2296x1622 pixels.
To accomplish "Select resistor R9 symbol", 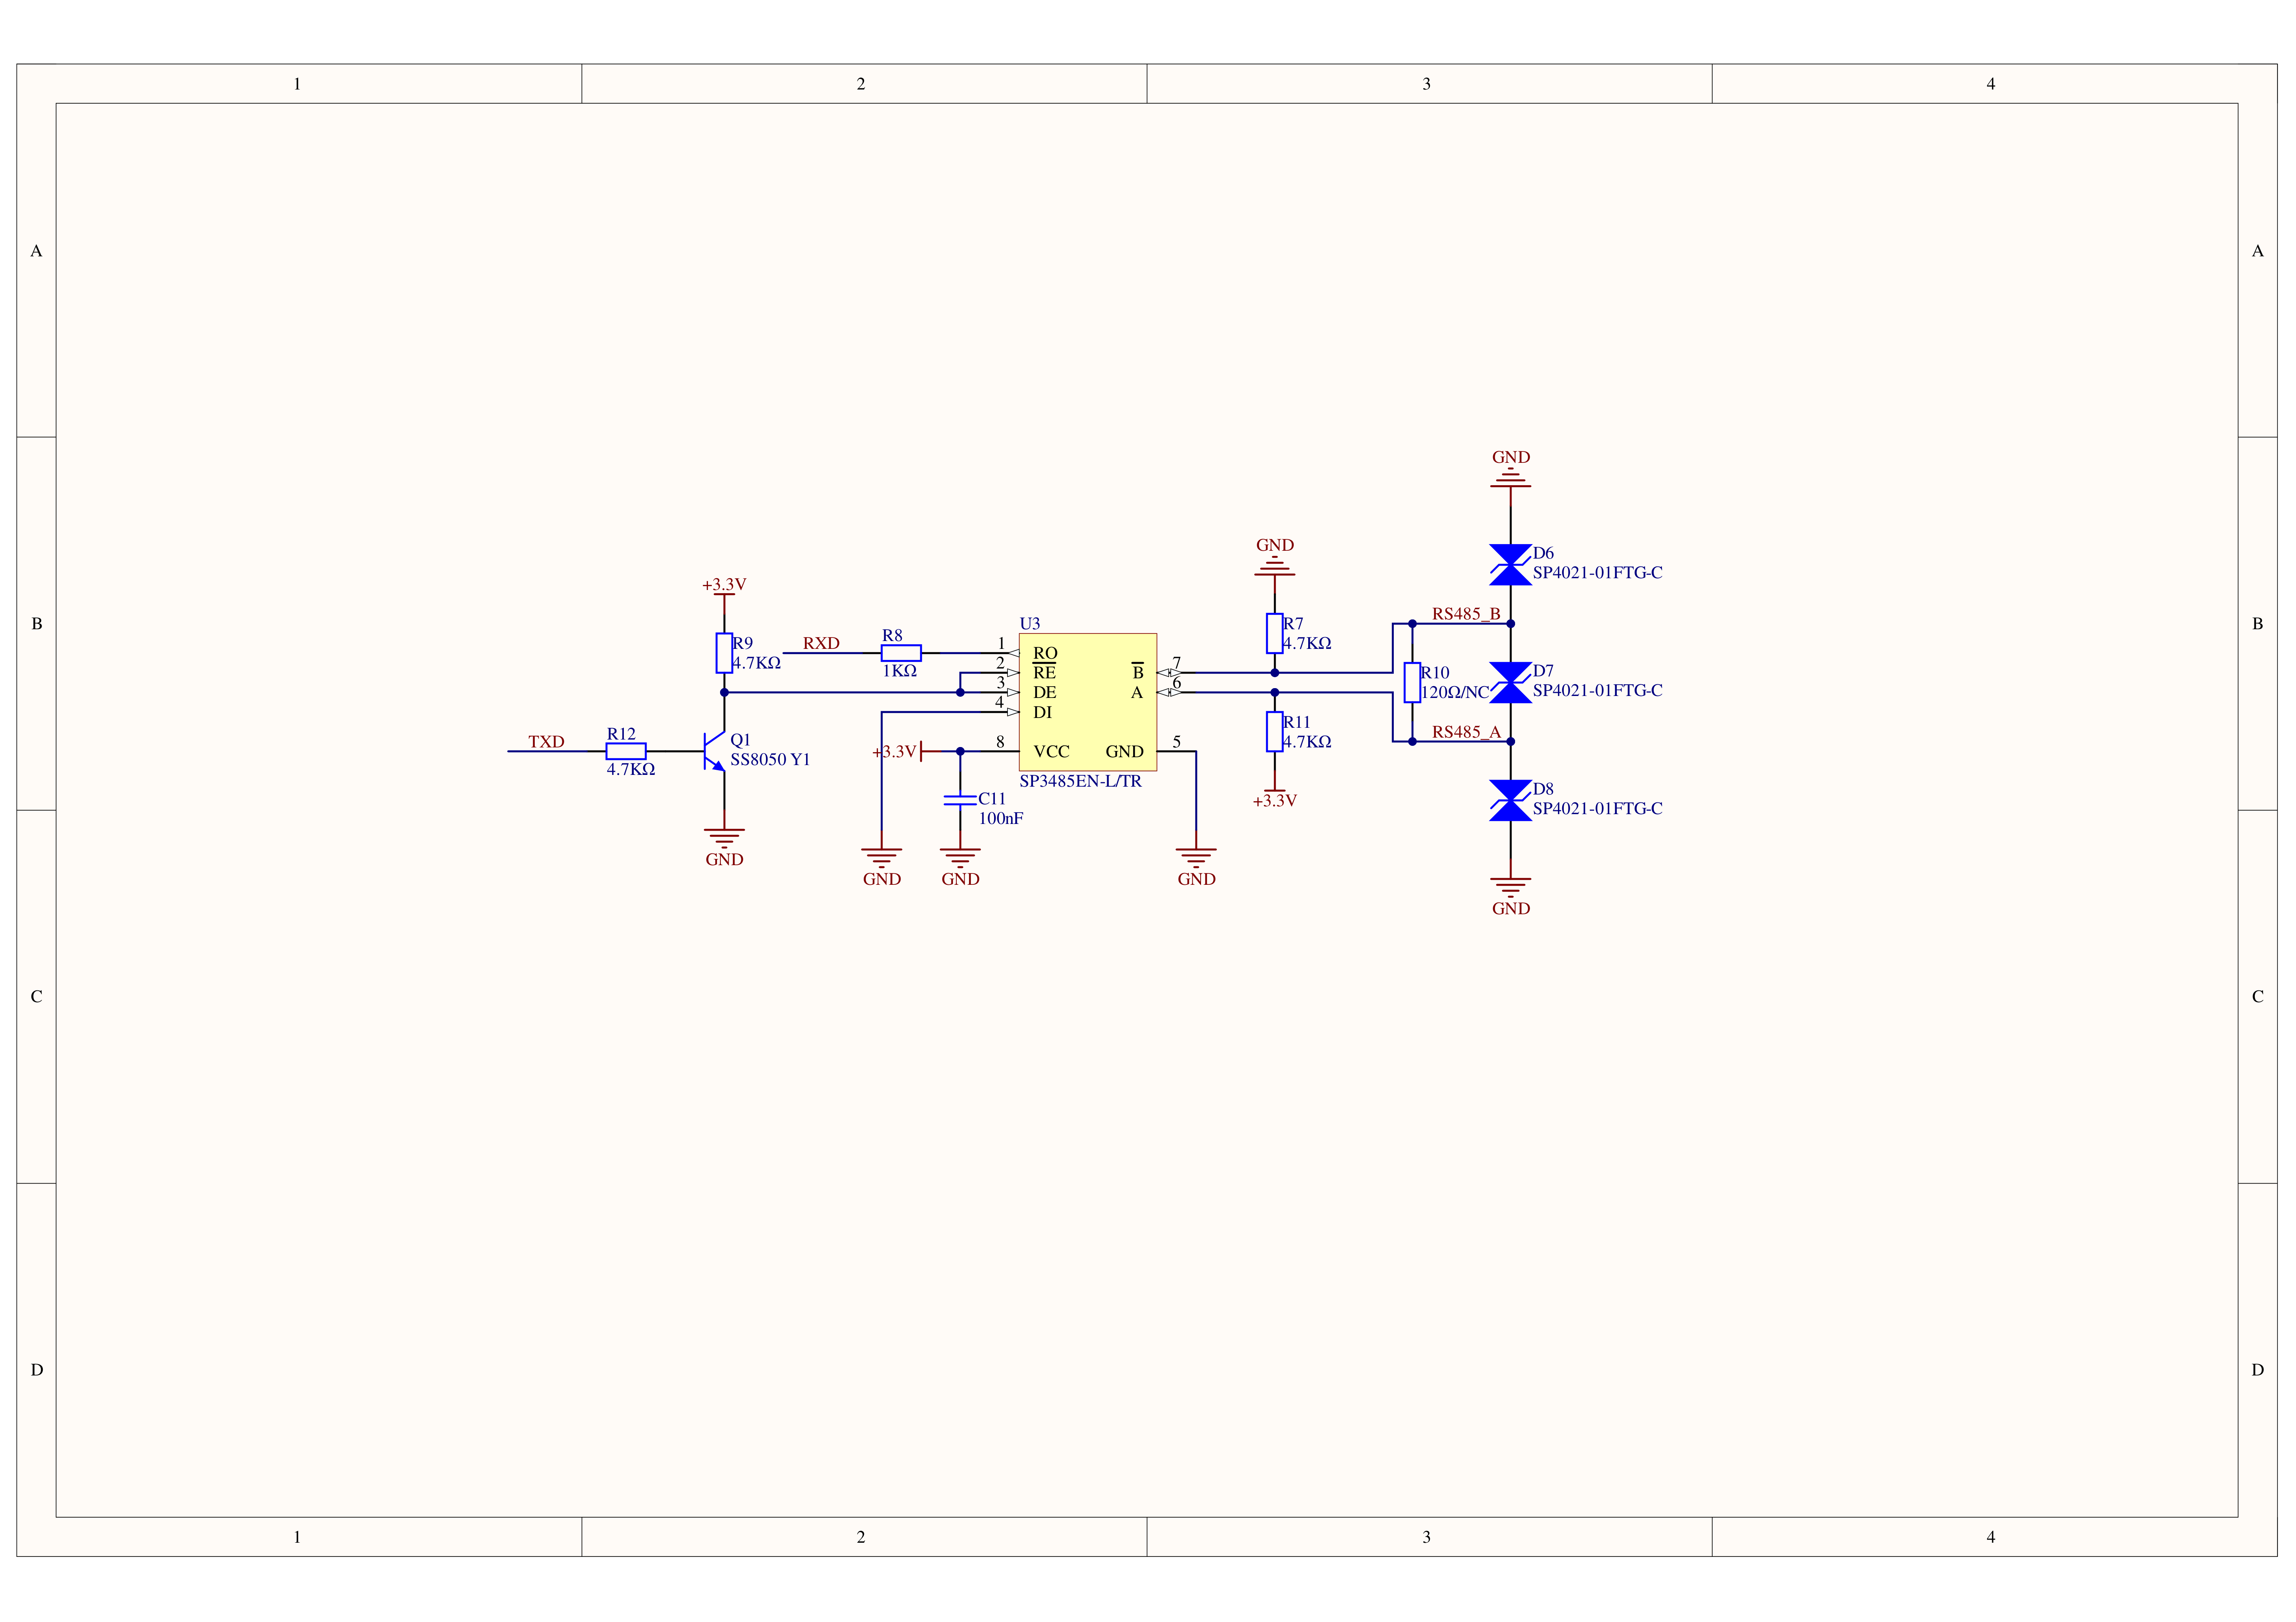I will coord(724,653).
